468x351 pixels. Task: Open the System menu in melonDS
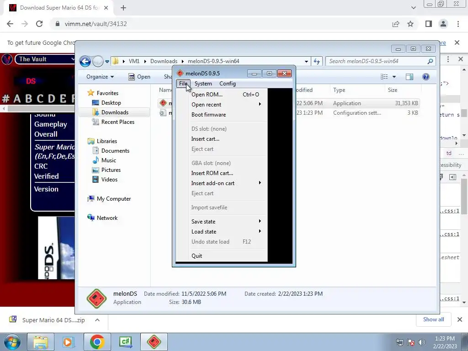(203, 84)
